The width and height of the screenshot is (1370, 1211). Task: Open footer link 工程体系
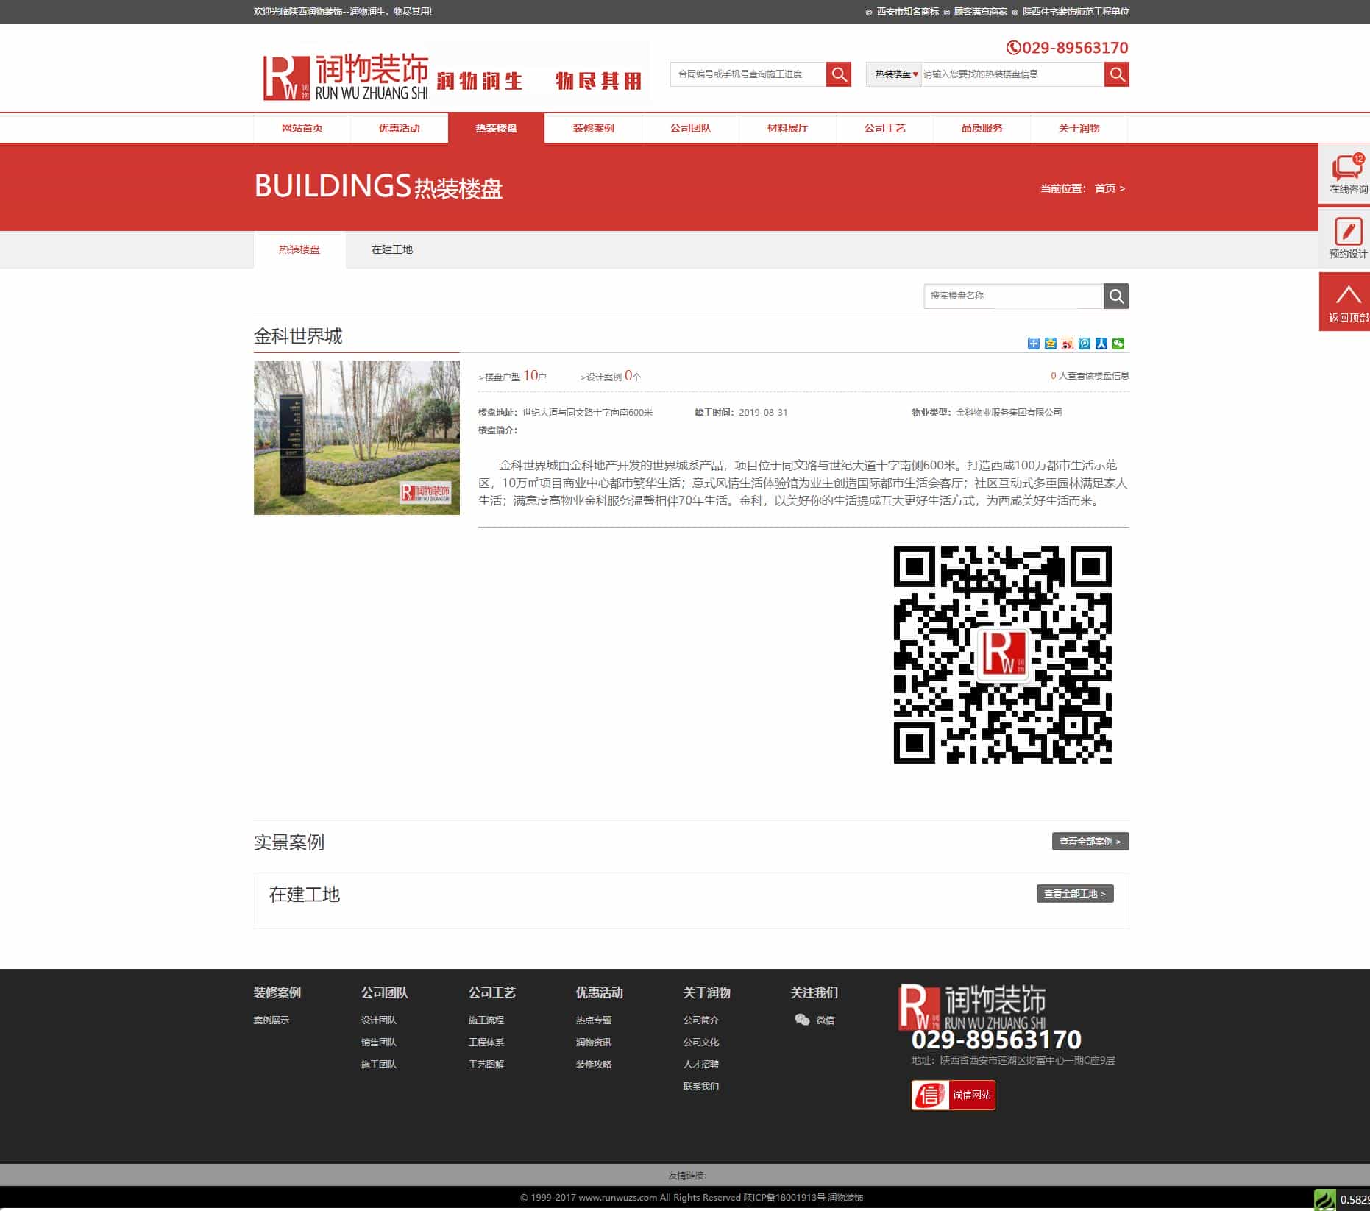tap(486, 1042)
